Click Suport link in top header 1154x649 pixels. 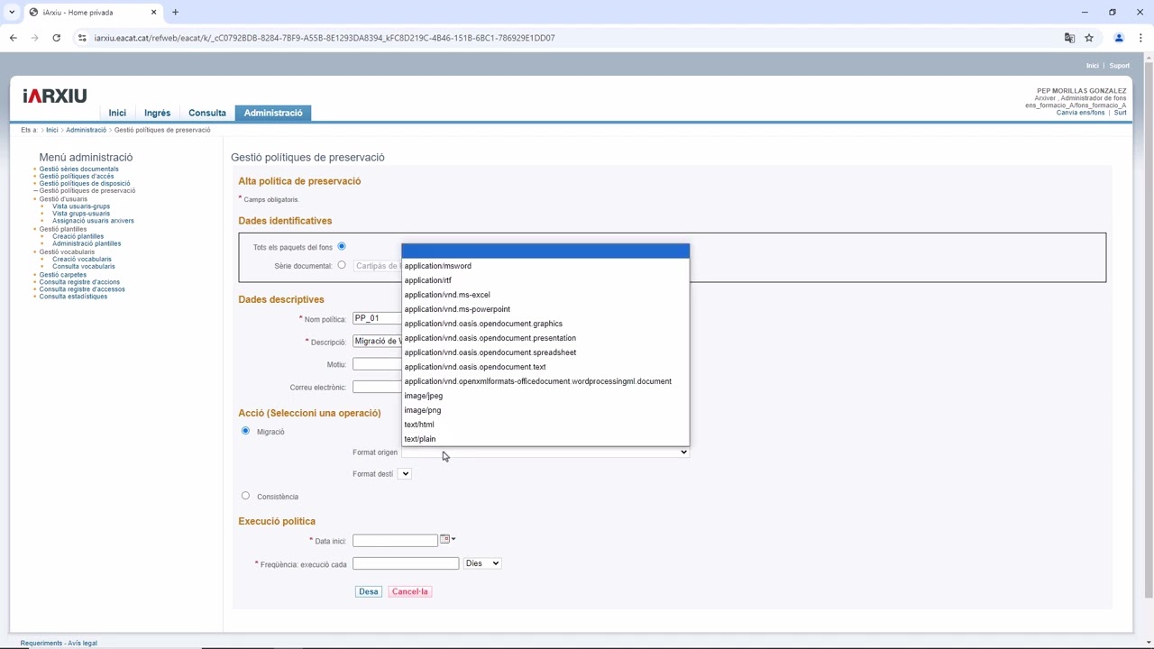click(1119, 66)
